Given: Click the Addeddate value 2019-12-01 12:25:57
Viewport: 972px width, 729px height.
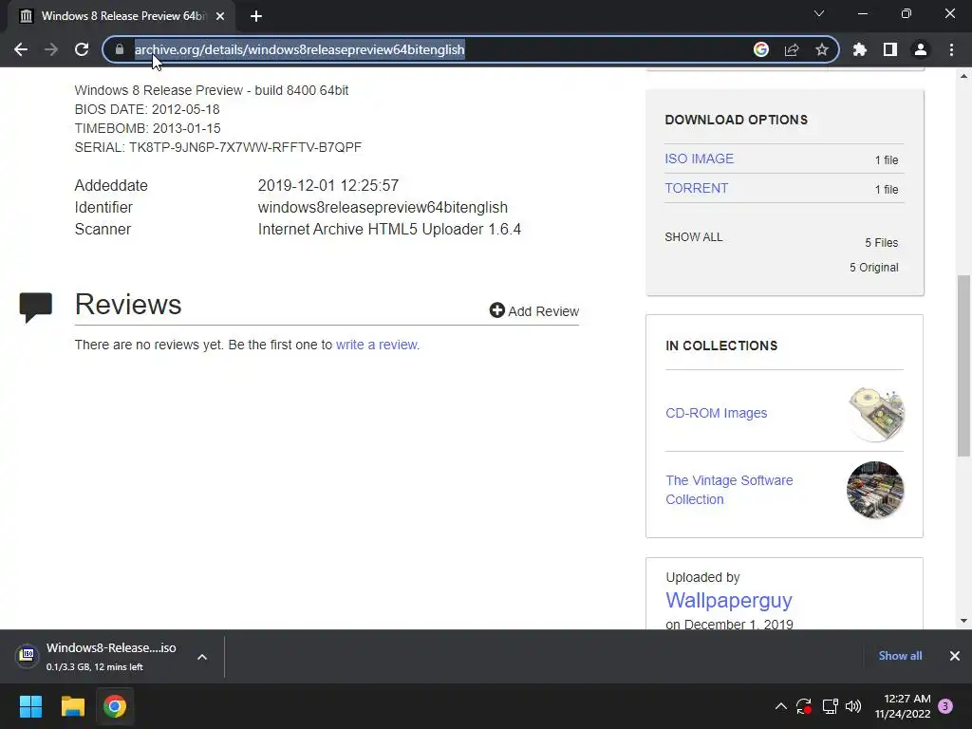Looking at the screenshot, I should 327,185.
